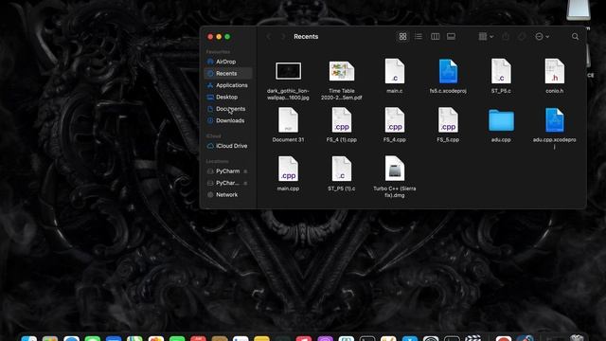The height and width of the screenshot is (341, 606).
Task: Switch Finder to column view
Action: (435, 36)
